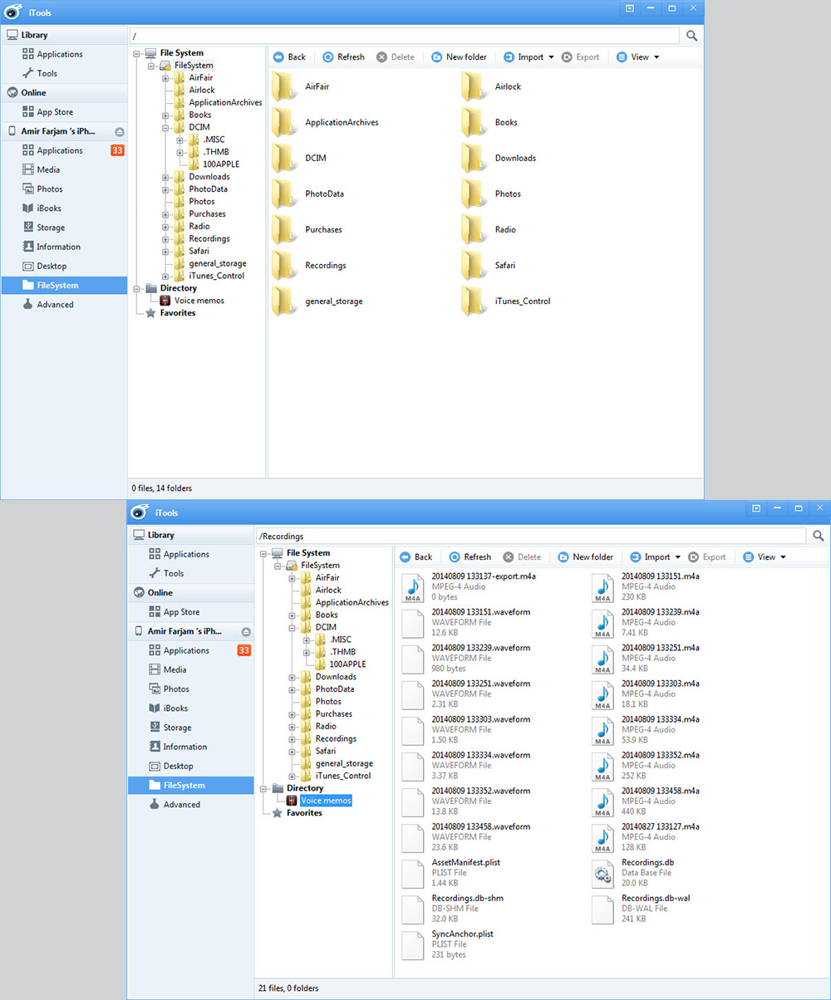Select SyncAnchor.plist file
The height and width of the screenshot is (1000, 831).
pos(449,944)
